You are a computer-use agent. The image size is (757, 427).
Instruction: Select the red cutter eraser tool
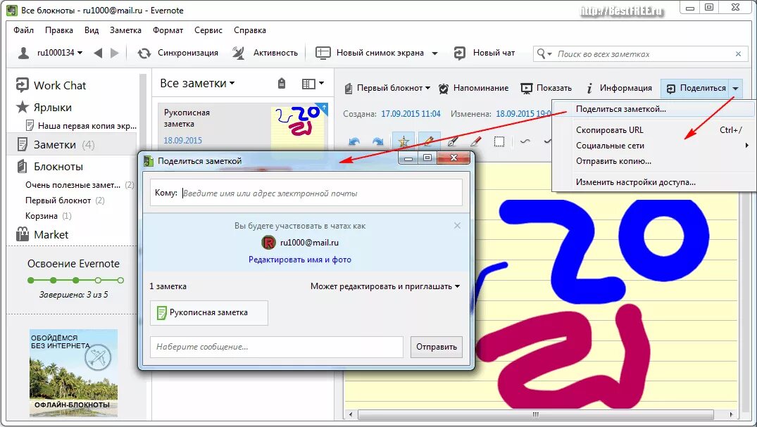pos(475,141)
